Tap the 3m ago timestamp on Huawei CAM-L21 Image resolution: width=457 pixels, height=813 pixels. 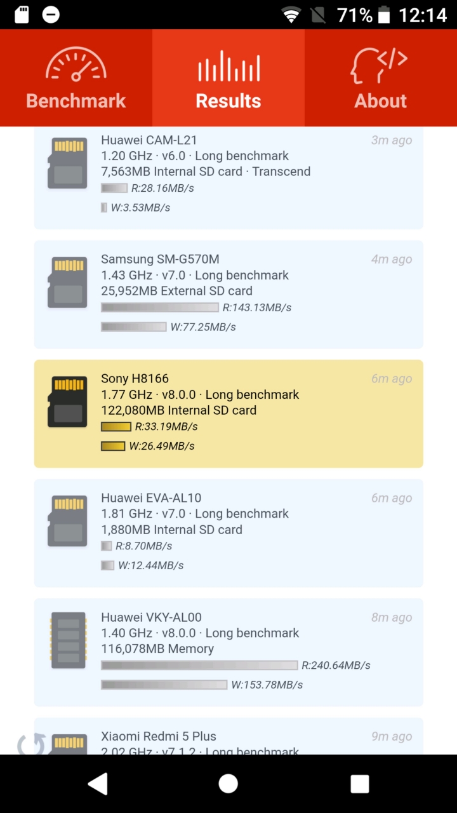tap(392, 140)
